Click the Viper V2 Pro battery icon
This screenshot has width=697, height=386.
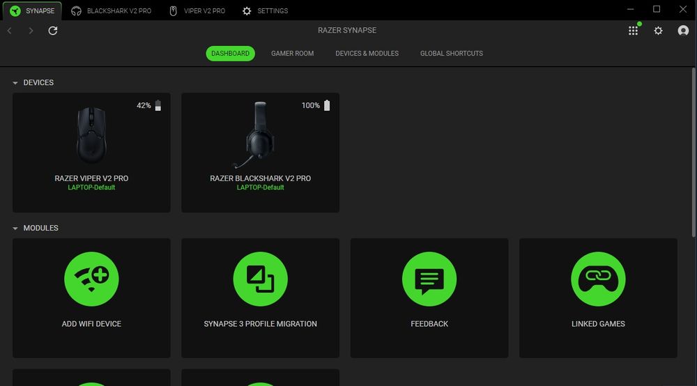click(x=158, y=105)
